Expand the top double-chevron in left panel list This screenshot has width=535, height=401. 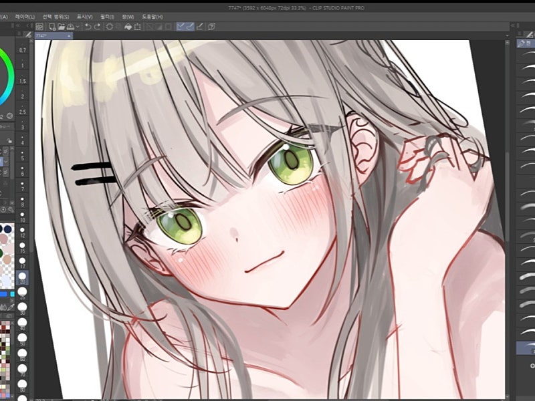[6, 151]
